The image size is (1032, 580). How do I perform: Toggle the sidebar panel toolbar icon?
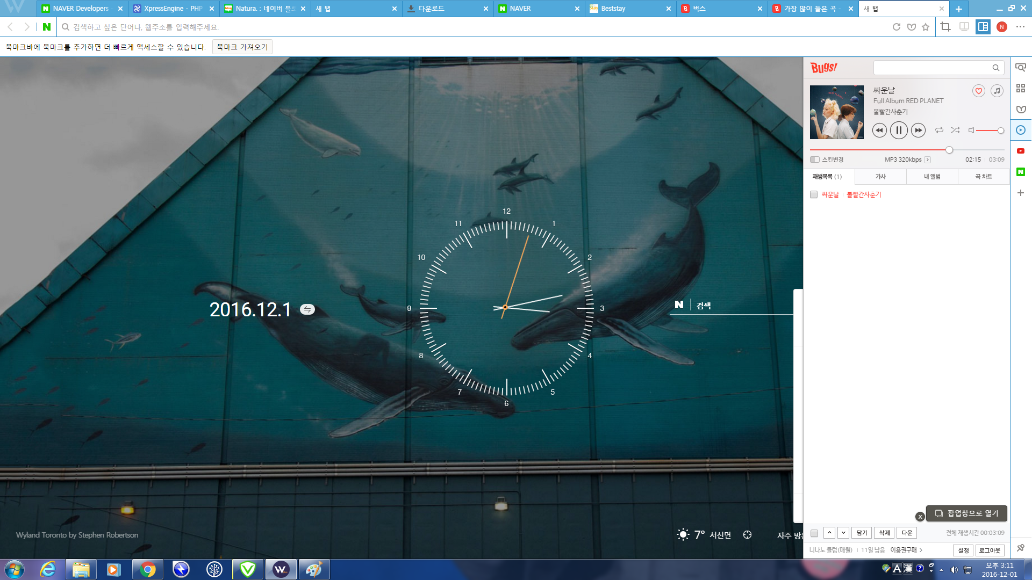click(983, 27)
